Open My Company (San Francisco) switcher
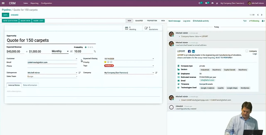The width and height of the screenshot is (266, 135). coord(232,3)
